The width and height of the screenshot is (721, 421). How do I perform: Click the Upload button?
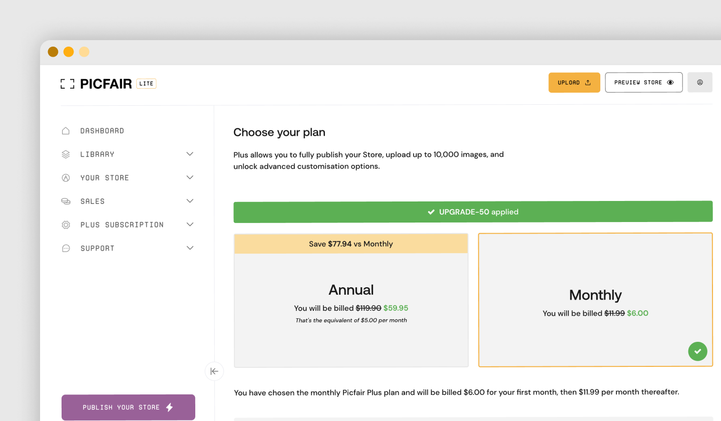pyautogui.click(x=574, y=83)
